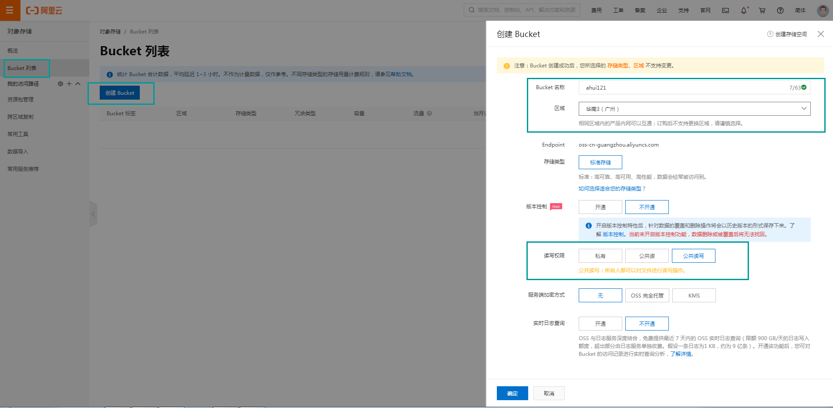Go to 跨区域复制 in sidebar
This screenshot has height=408, width=833.
[20, 117]
